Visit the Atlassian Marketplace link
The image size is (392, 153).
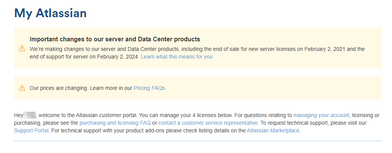pos(273,130)
